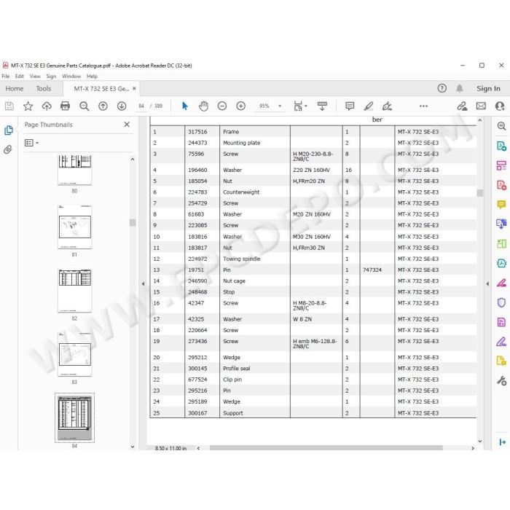Click the zoom level field showing 95%
The image size is (510, 510).
(x=264, y=106)
